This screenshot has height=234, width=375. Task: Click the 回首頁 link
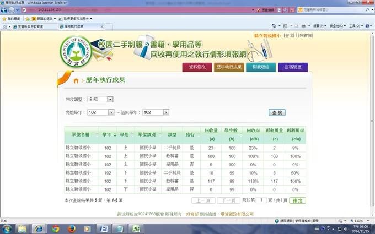(x=306, y=36)
